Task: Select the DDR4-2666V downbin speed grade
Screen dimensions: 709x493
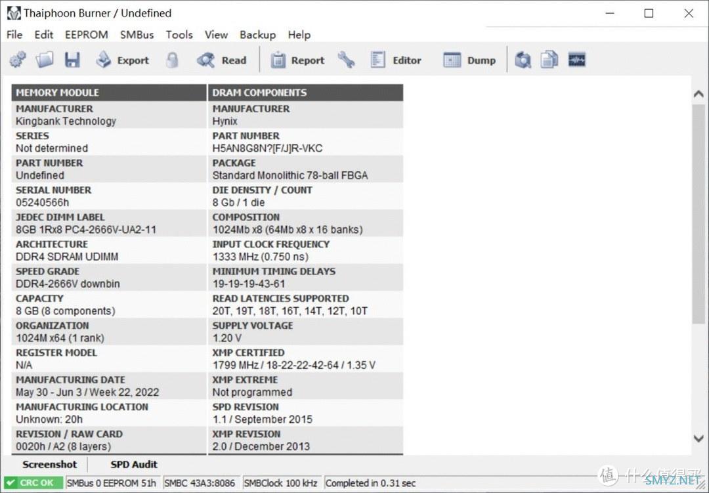Action: tap(68, 284)
